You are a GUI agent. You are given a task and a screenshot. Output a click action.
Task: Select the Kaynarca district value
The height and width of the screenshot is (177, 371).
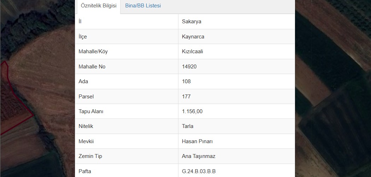tap(193, 37)
